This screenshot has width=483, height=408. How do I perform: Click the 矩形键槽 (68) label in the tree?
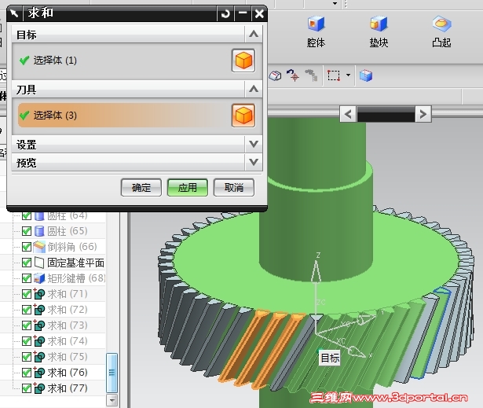coord(76,278)
